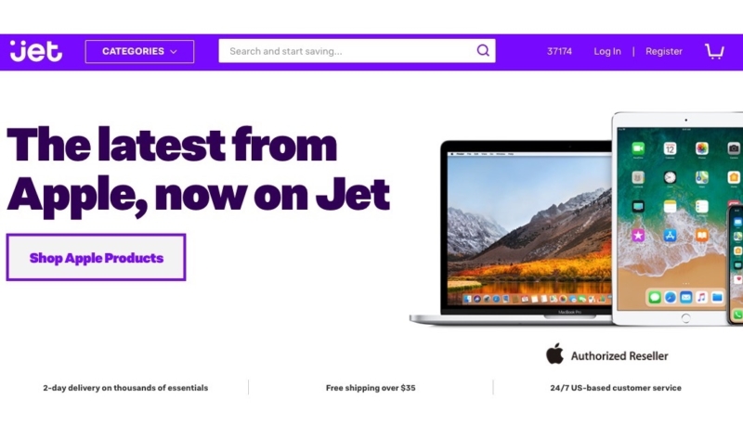Open the Register link
This screenshot has width=743, height=424.
[x=663, y=51]
